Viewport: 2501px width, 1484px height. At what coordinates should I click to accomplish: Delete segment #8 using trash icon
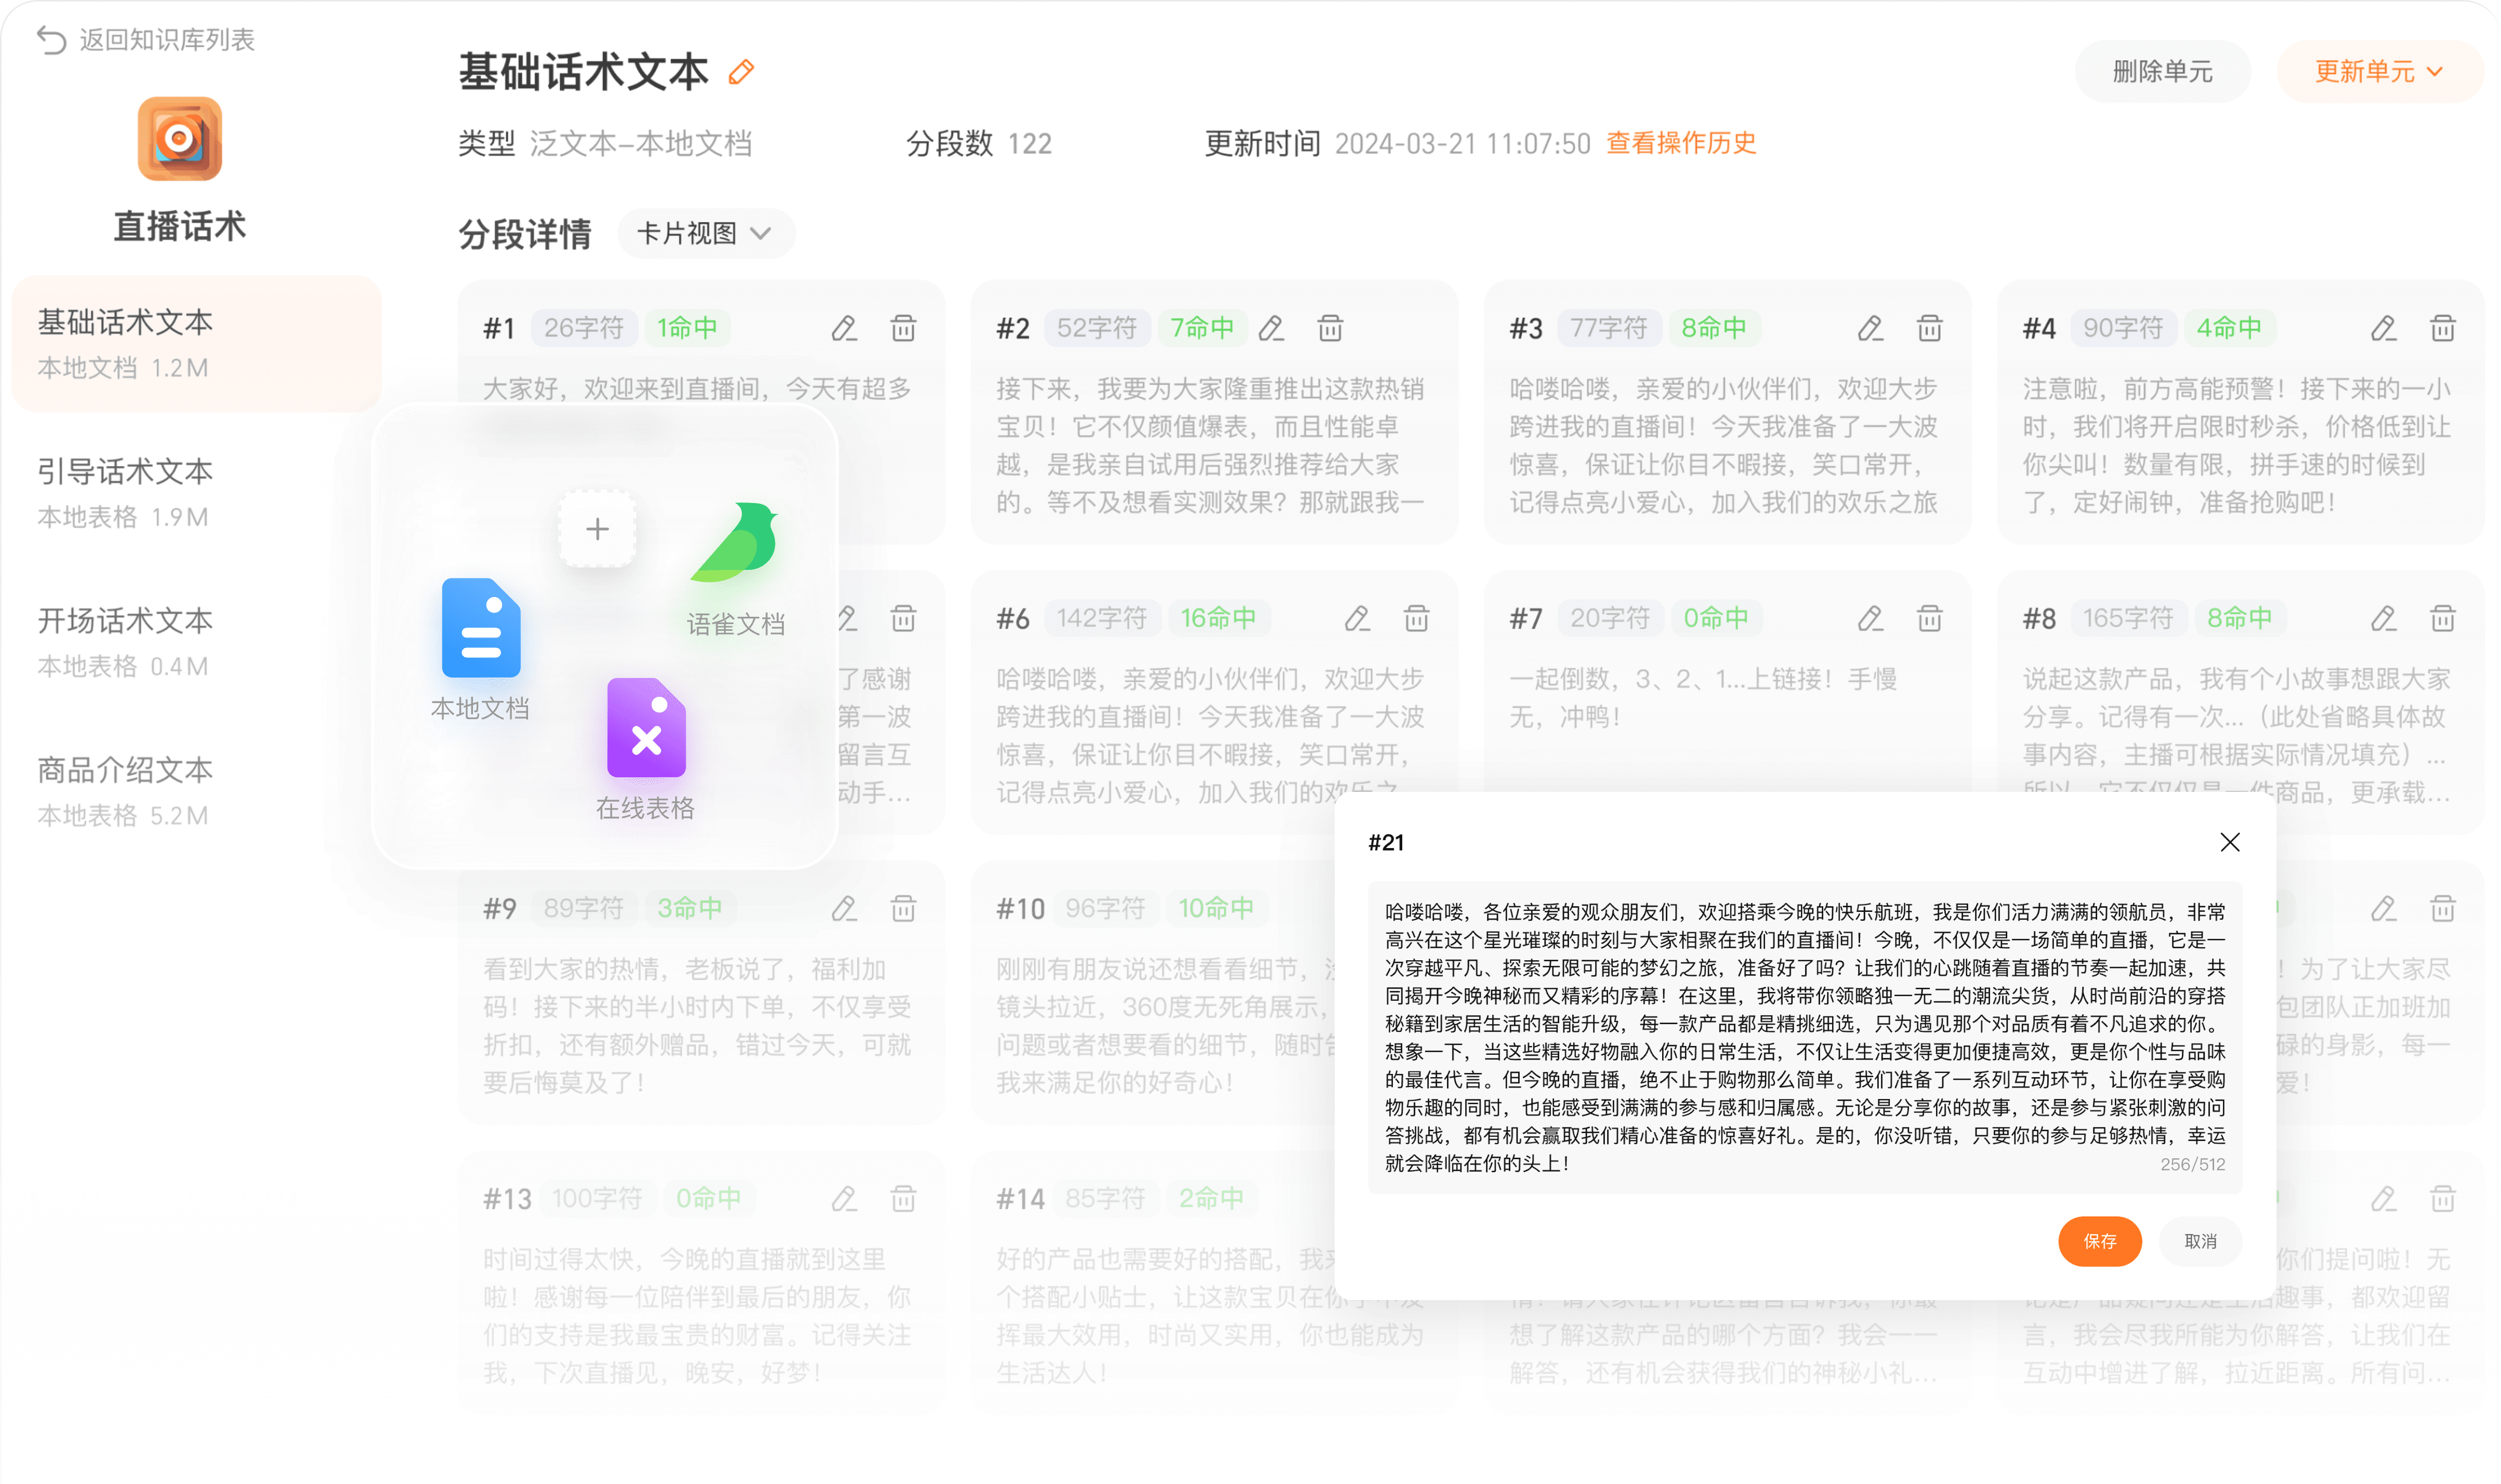(x=2442, y=619)
